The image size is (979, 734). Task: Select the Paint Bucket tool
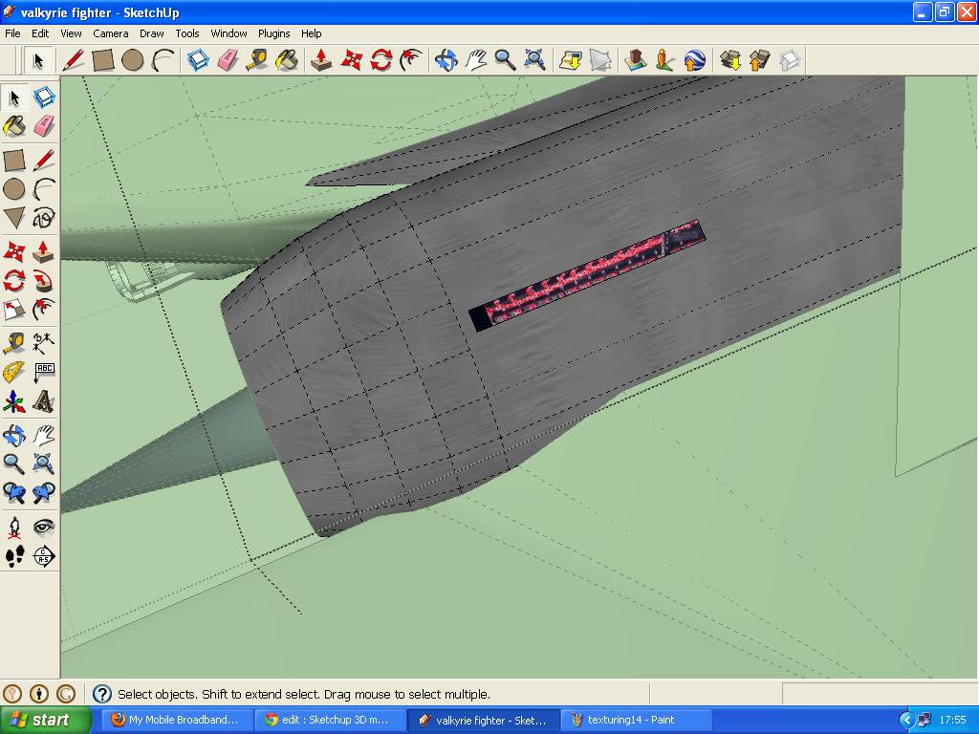(x=13, y=125)
